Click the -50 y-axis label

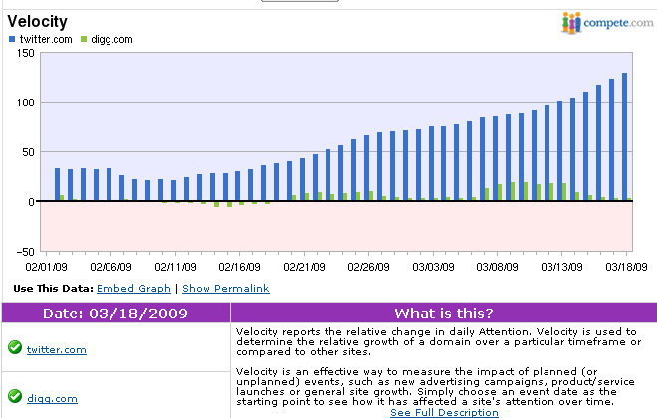pos(25,252)
